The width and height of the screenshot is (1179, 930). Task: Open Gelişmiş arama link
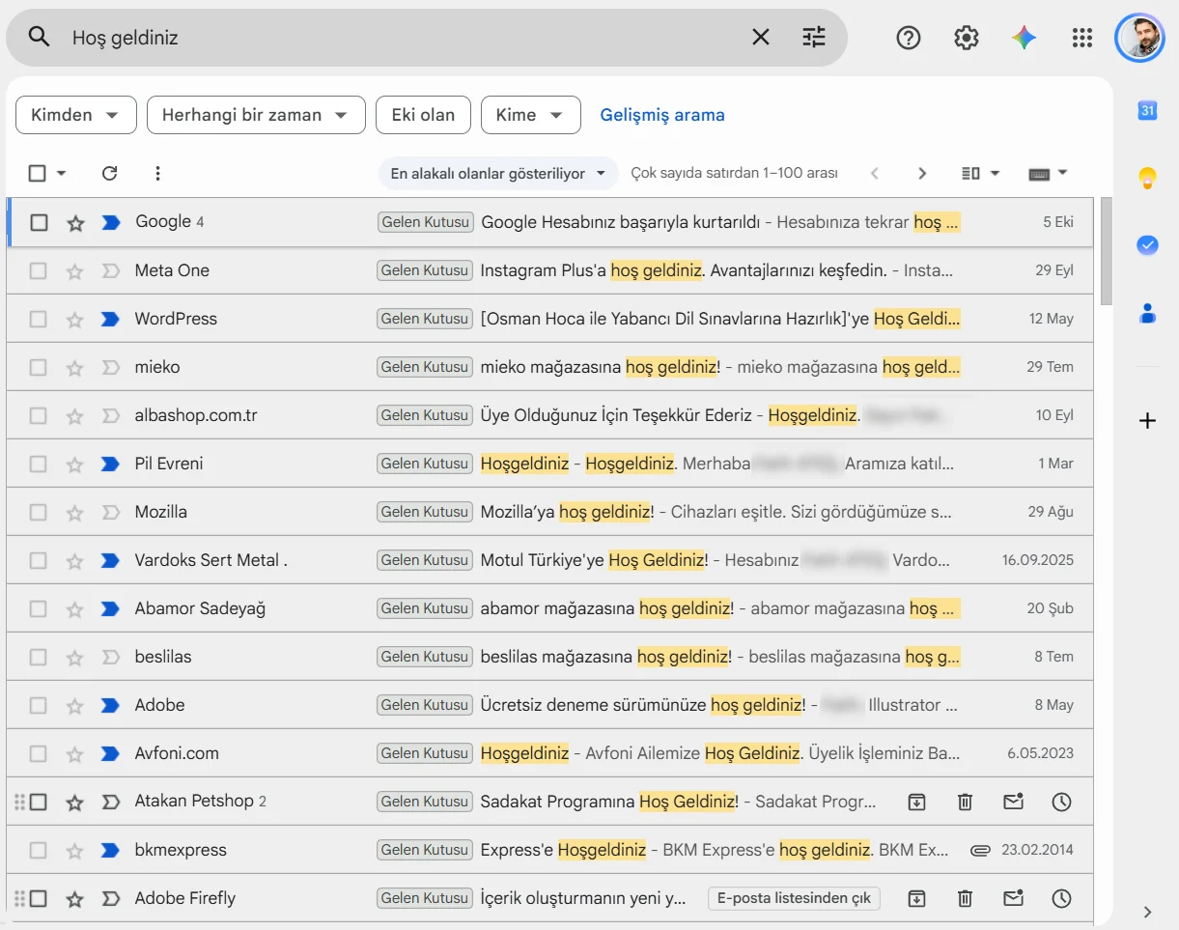point(662,115)
